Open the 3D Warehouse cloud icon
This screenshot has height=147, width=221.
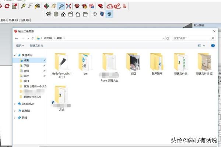[109, 6]
